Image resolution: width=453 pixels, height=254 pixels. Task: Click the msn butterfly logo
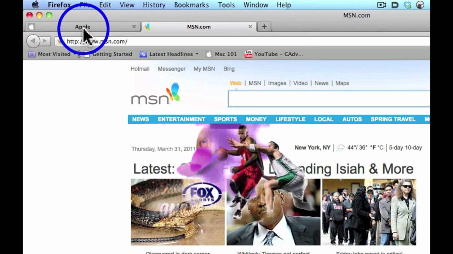(x=156, y=94)
